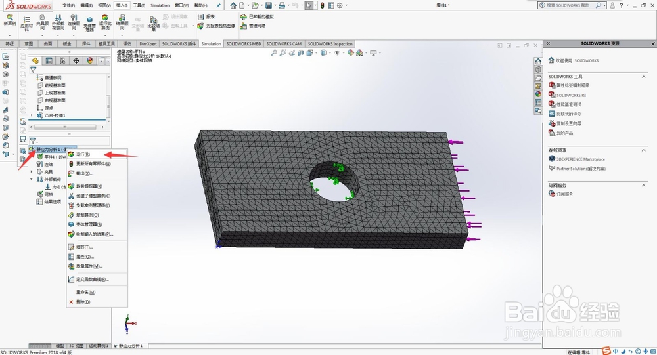Open 复制设置向导 link

568,123
